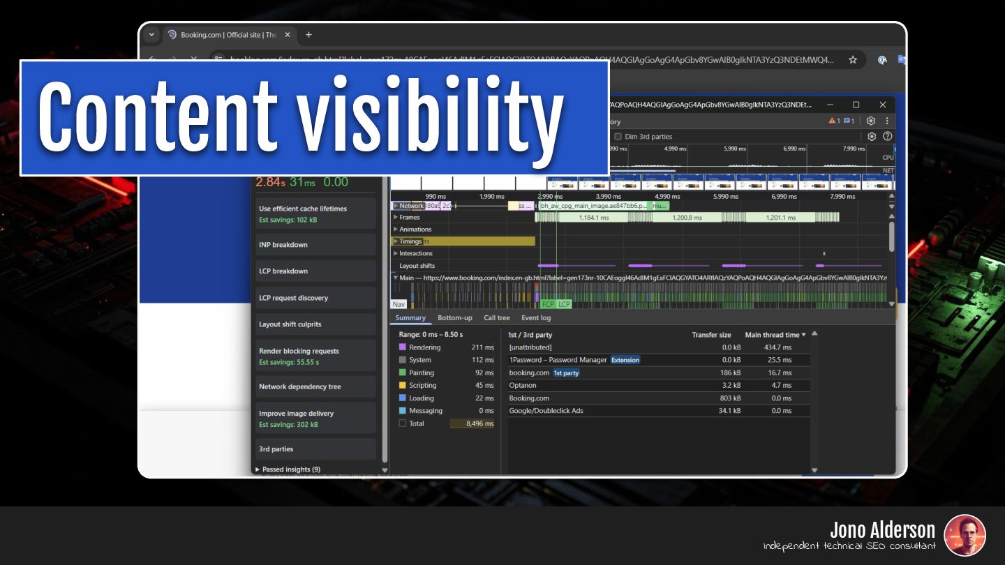The image size is (1005, 565).
Task: Open the Use efficient cache lifetimes insight
Action: coord(315,213)
